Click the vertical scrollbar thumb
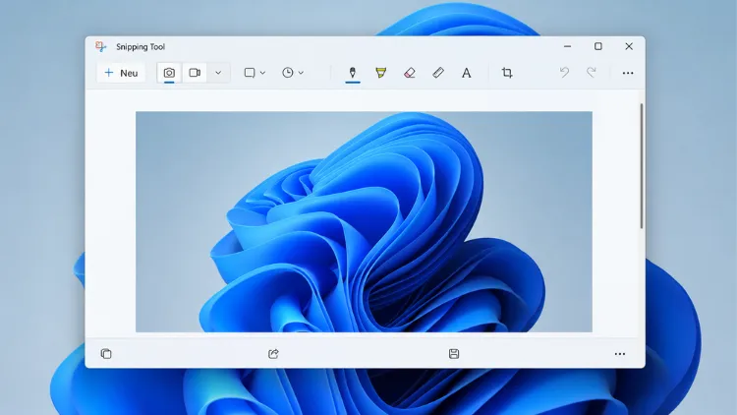 pyautogui.click(x=641, y=166)
